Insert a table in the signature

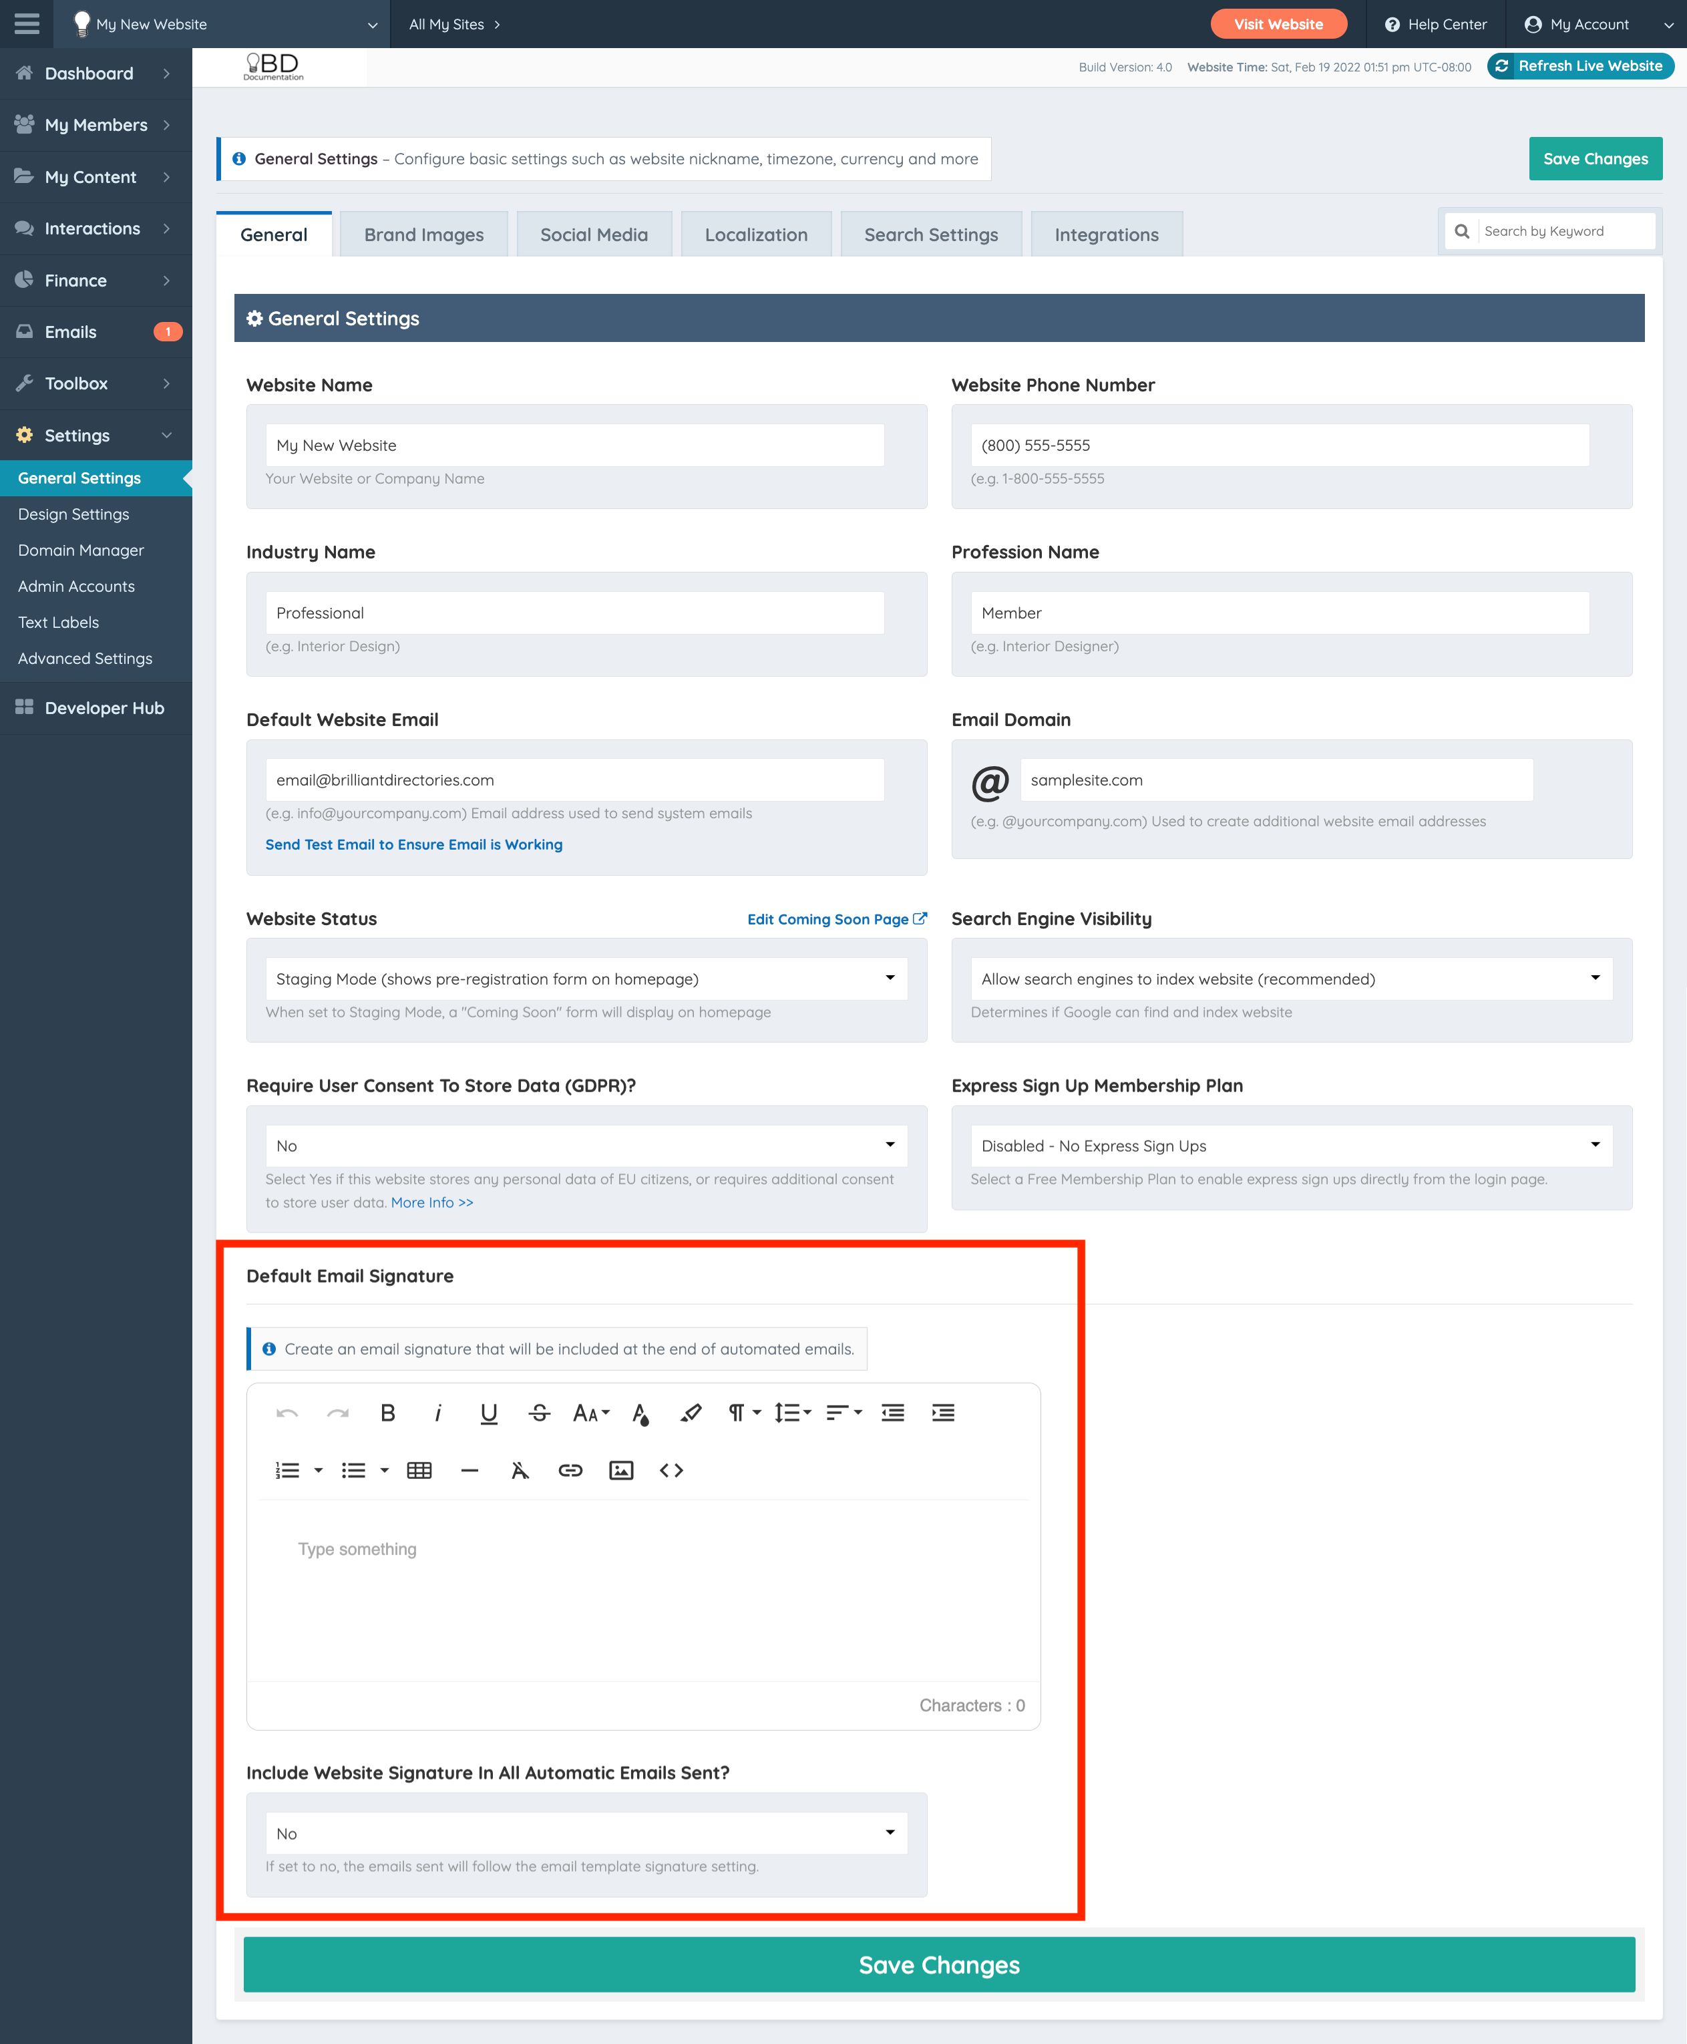(419, 1471)
